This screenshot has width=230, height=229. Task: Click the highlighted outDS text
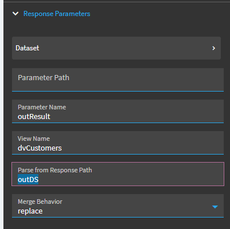(x=28, y=179)
